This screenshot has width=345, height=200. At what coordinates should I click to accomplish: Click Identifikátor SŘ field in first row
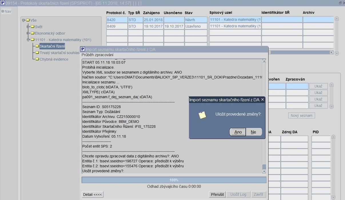pyautogui.click(x=282, y=19)
